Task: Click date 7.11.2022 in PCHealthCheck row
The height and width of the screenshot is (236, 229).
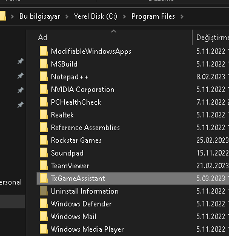Action: point(211,102)
